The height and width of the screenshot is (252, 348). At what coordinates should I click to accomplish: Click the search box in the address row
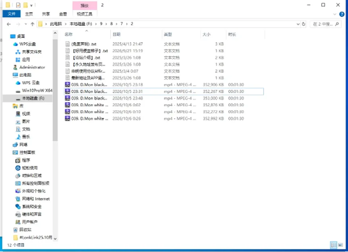click(325, 24)
